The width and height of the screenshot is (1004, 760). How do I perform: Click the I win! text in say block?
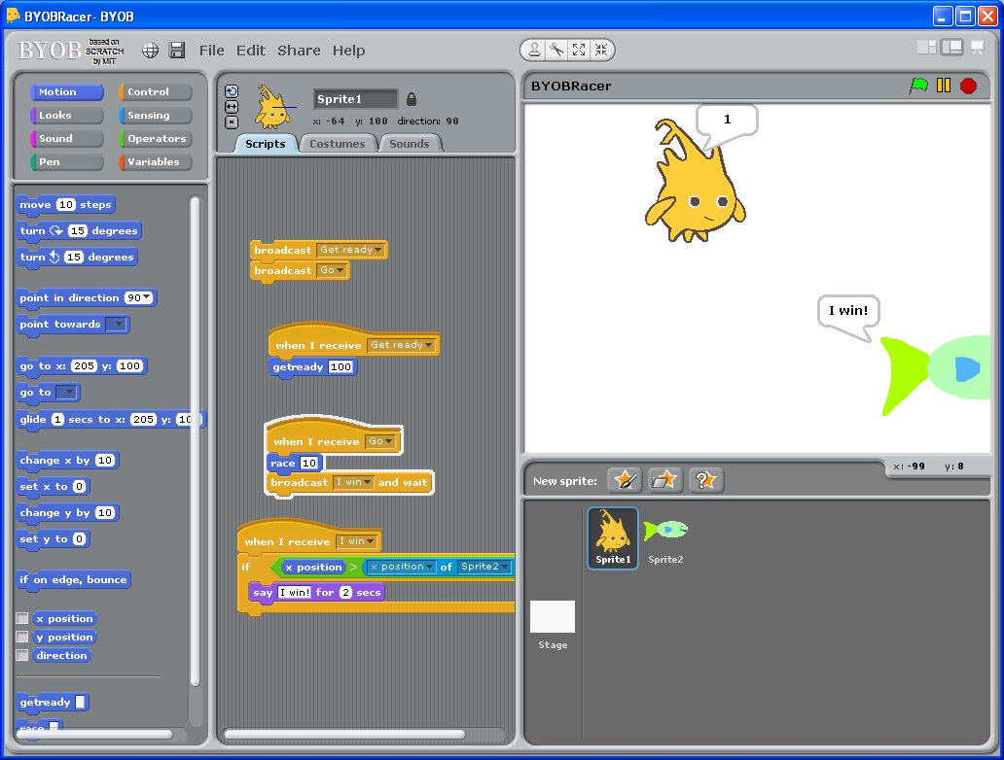click(x=295, y=593)
